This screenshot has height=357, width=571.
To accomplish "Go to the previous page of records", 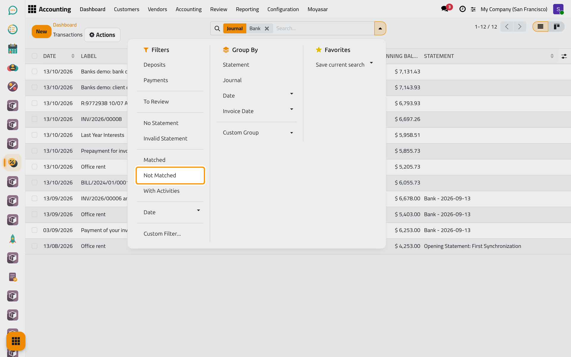I will coord(507,27).
